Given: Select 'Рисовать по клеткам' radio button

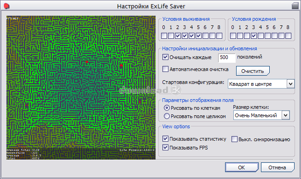Looking at the screenshot, I should 167,108.
